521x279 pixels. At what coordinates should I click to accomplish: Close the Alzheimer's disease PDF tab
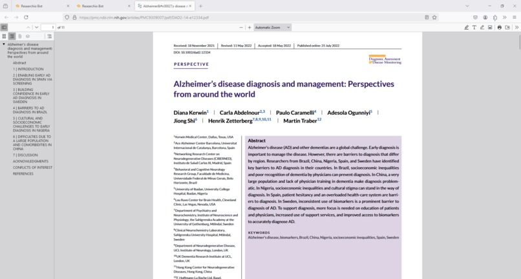191,6
